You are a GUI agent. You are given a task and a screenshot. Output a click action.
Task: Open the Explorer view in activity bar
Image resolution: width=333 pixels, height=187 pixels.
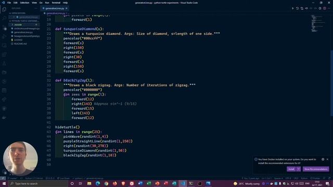[x=4, y=9]
